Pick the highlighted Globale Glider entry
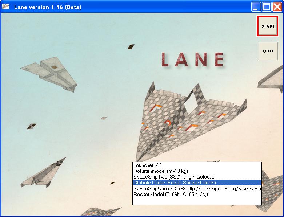The width and height of the screenshot is (284, 217). click(175, 183)
